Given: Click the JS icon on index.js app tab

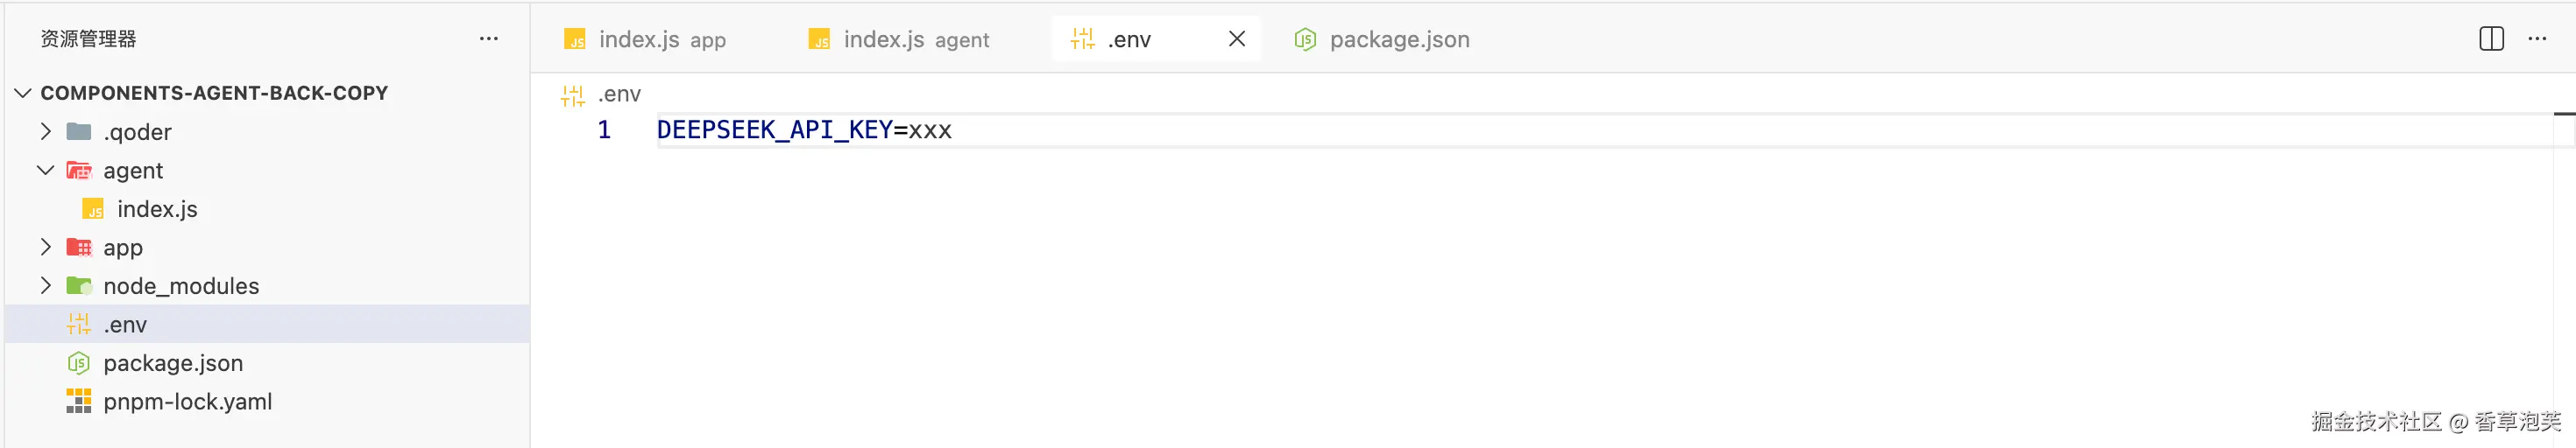Looking at the screenshot, I should click(x=575, y=40).
